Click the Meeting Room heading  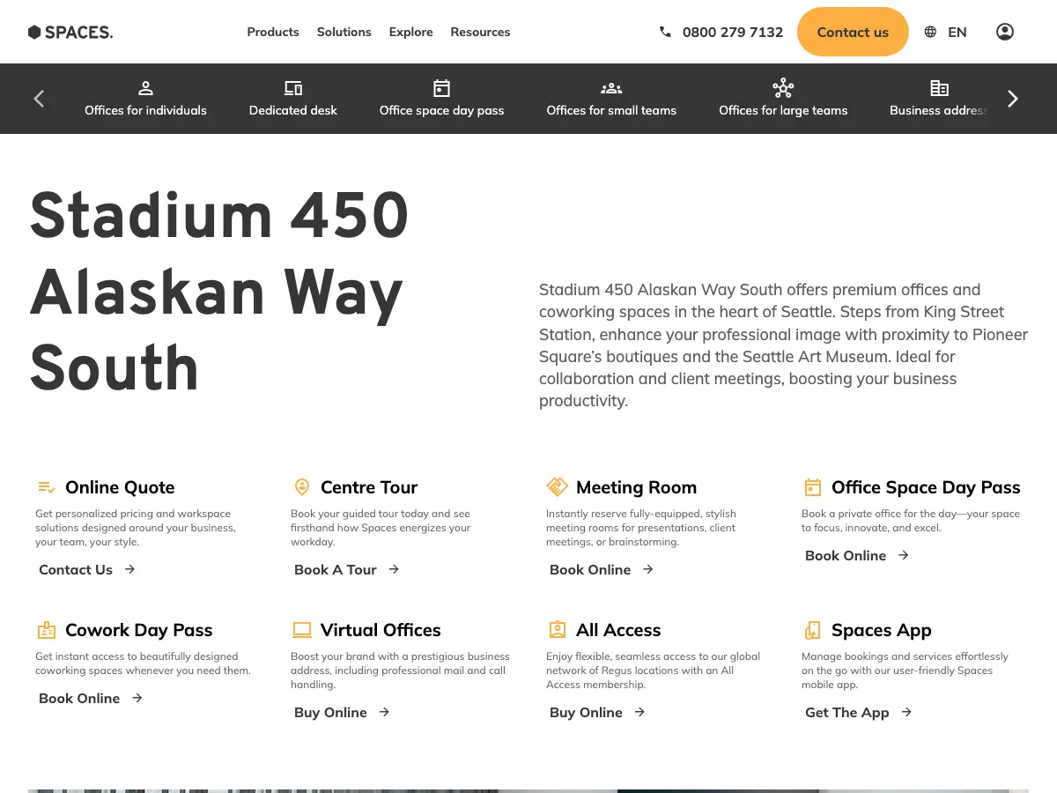coord(636,487)
